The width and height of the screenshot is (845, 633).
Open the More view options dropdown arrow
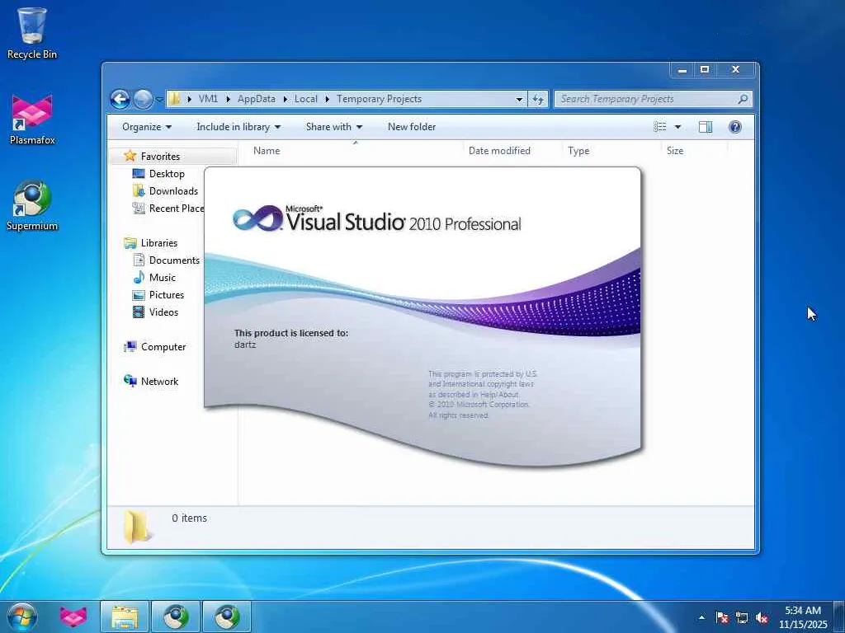click(x=678, y=127)
